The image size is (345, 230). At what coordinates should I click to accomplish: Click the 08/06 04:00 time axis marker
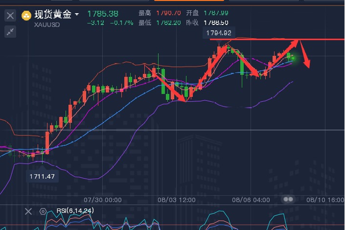252,200
